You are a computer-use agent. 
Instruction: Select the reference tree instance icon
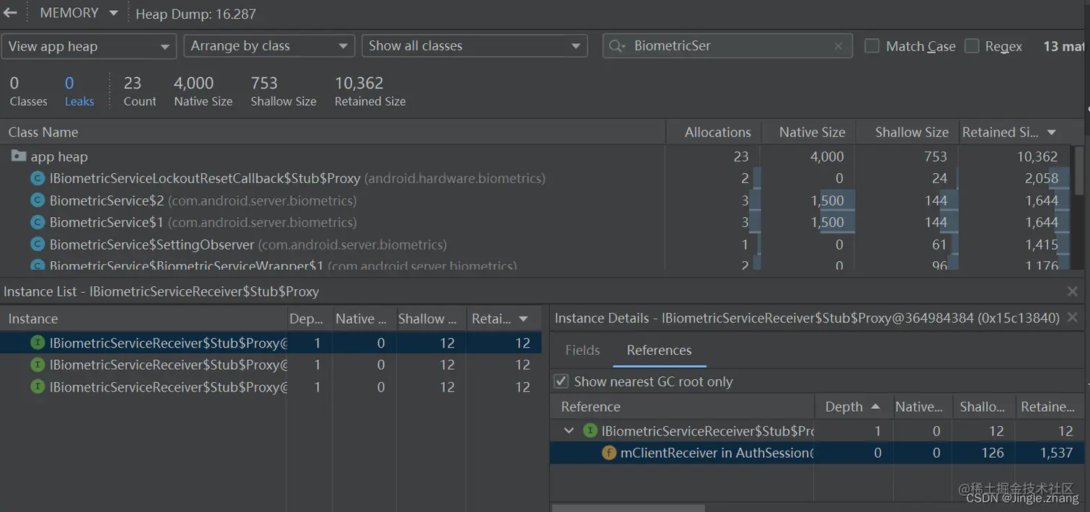(590, 431)
